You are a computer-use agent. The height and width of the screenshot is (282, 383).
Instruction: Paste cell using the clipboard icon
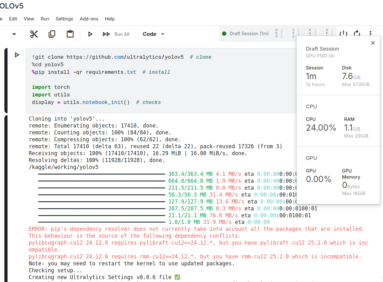(x=70, y=34)
